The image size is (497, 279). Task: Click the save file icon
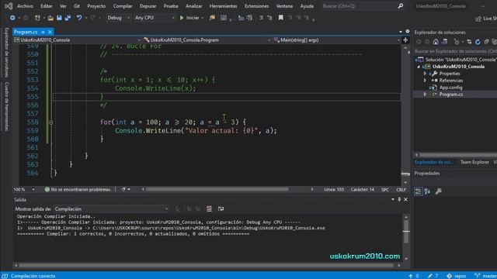tap(59, 18)
